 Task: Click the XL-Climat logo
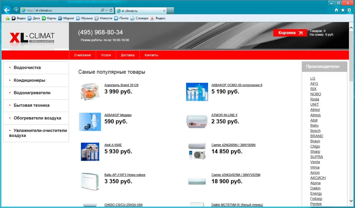click(32, 38)
